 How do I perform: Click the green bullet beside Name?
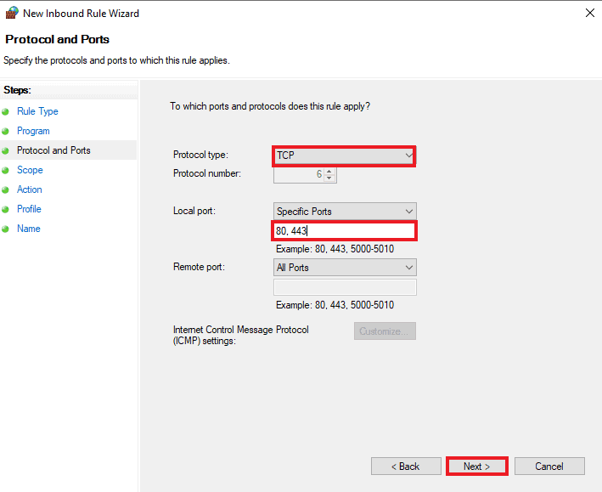5,229
